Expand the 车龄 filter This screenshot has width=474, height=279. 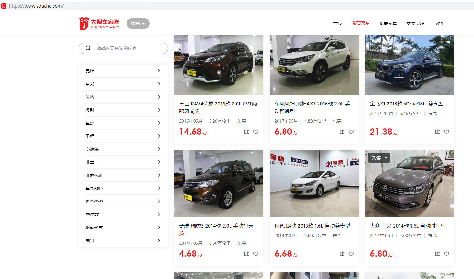click(x=123, y=123)
